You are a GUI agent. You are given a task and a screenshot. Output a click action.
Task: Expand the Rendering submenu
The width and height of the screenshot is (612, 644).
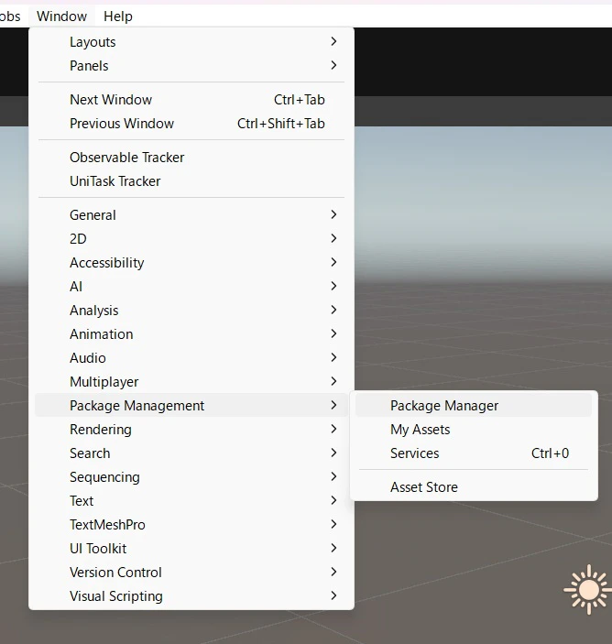tap(191, 430)
